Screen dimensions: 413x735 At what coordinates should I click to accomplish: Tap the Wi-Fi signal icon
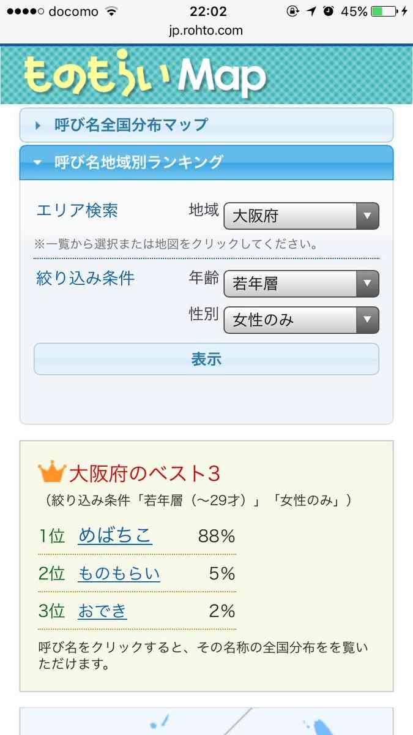[111, 12]
